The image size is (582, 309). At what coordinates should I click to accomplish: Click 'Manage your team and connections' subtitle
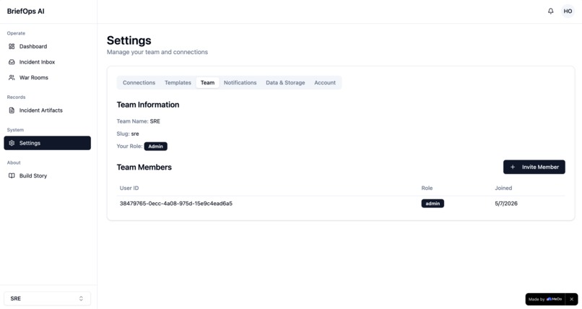tap(157, 52)
